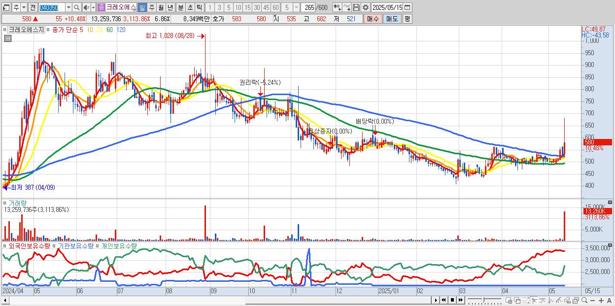The width and height of the screenshot is (615, 306).
Task: Open chart settings gear icon
Action: [365, 7]
